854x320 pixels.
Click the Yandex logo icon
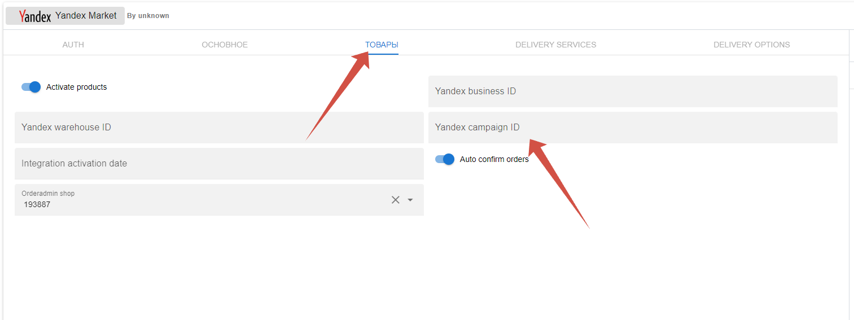click(35, 16)
